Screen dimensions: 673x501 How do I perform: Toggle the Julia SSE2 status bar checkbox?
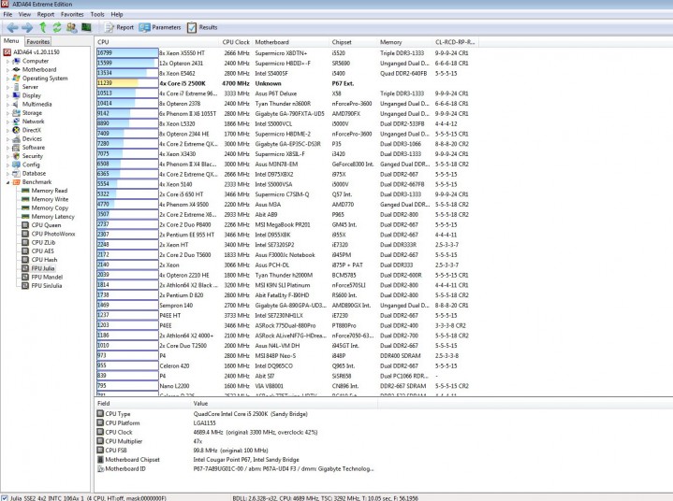tap(5, 498)
